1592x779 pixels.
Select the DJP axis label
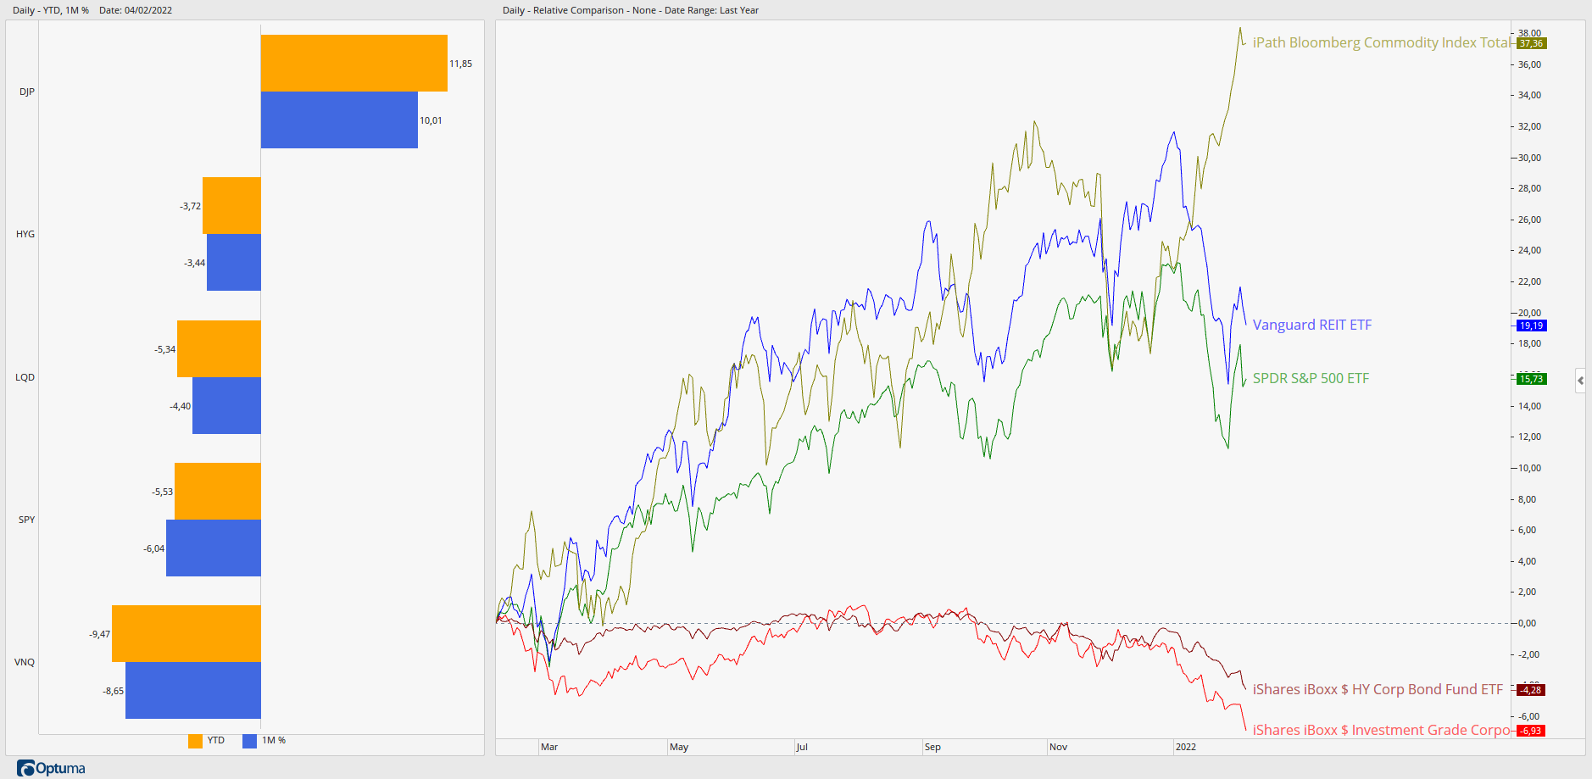pos(27,92)
